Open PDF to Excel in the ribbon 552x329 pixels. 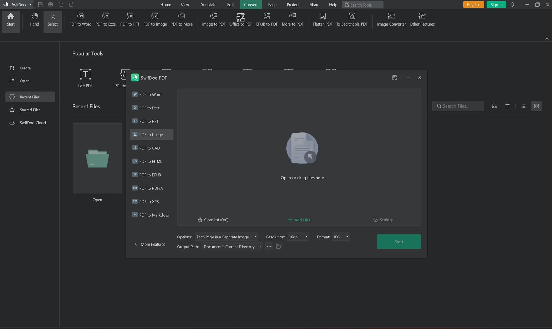click(x=106, y=20)
